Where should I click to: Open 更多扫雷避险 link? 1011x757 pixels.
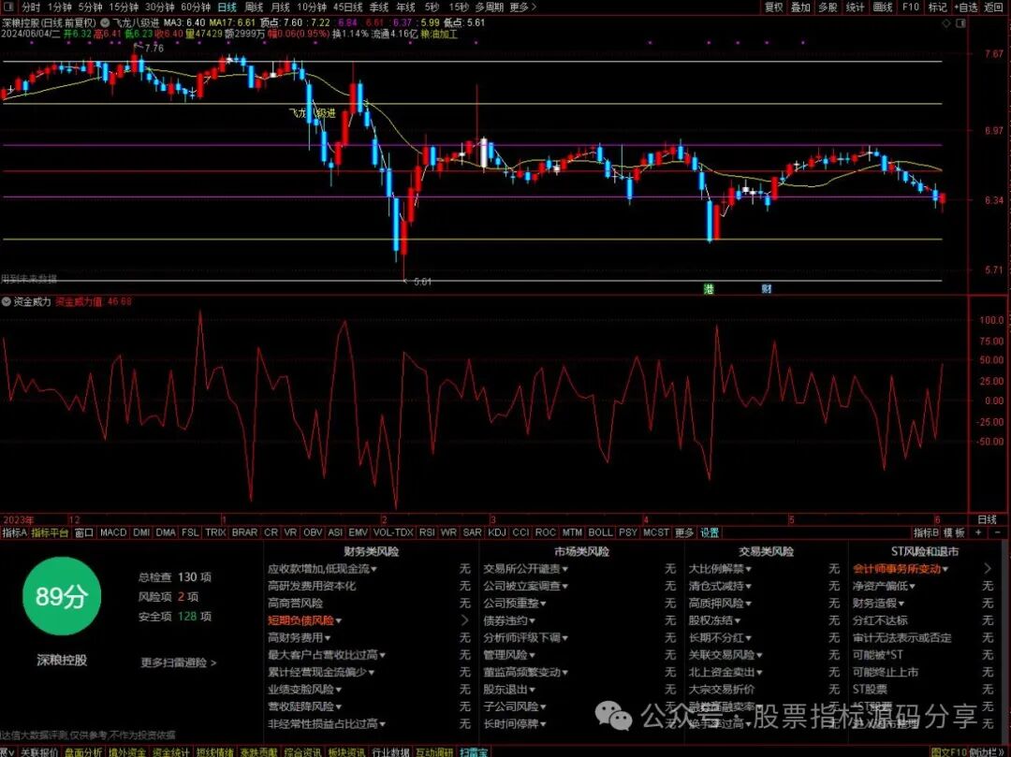pos(179,662)
